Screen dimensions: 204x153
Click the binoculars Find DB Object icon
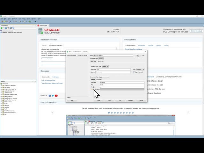click(x=35, y=22)
